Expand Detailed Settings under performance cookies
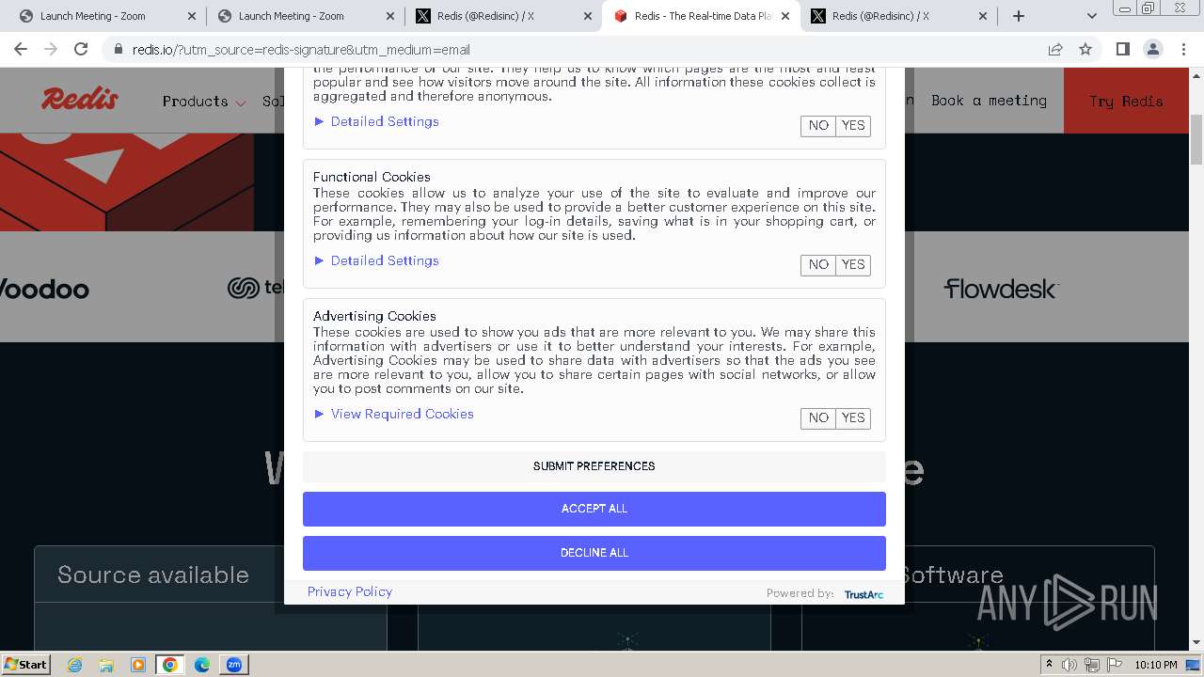The width and height of the screenshot is (1204, 677). point(377,121)
